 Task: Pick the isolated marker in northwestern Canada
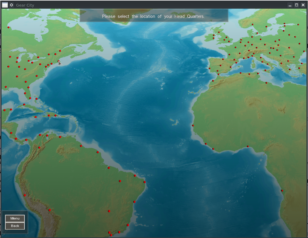[x=8, y=27]
